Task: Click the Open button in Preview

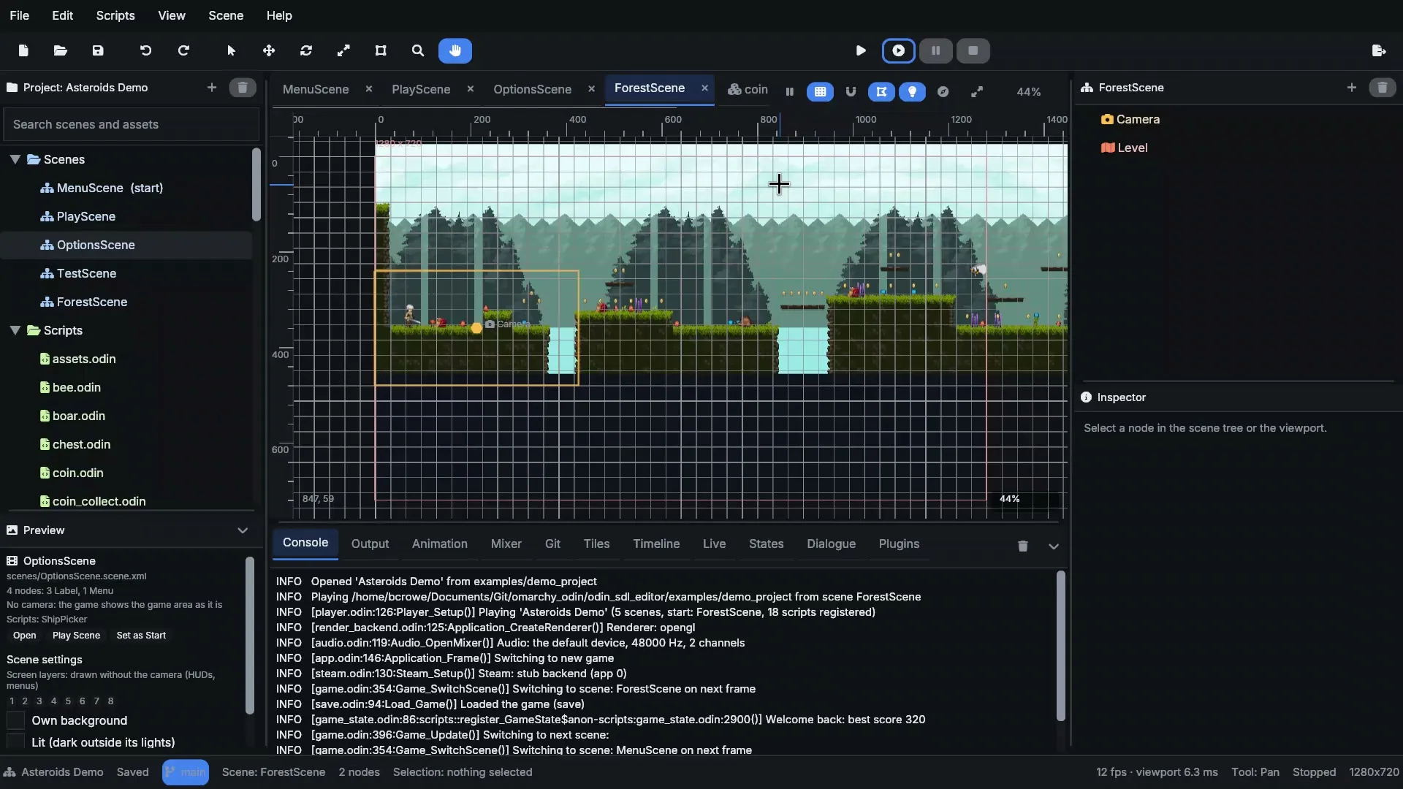Action: pyautogui.click(x=24, y=636)
